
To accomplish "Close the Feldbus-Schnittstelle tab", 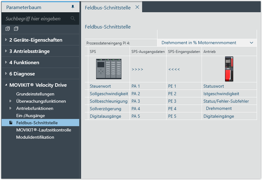I will (x=137, y=7).
